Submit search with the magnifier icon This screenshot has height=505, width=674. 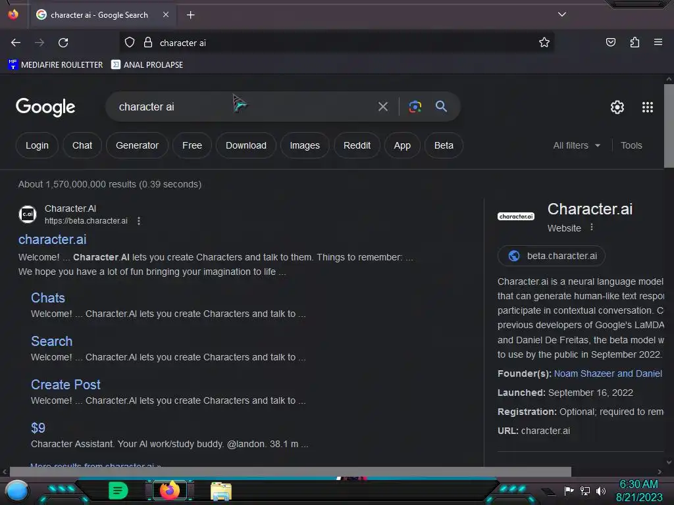(x=441, y=106)
